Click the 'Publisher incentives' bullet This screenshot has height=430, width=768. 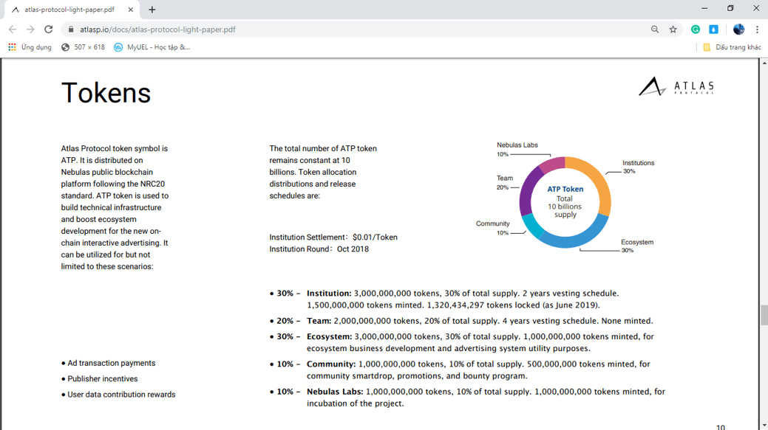[100, 378]
